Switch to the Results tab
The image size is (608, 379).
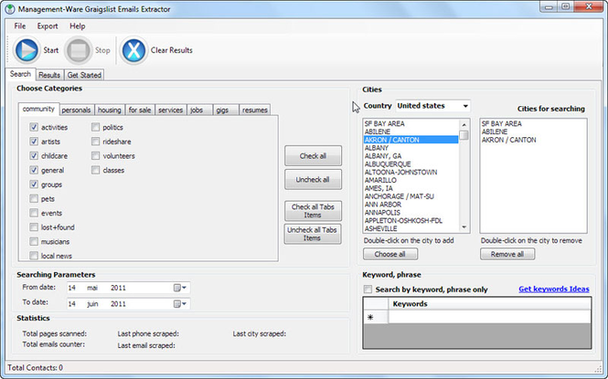point(49,75)
